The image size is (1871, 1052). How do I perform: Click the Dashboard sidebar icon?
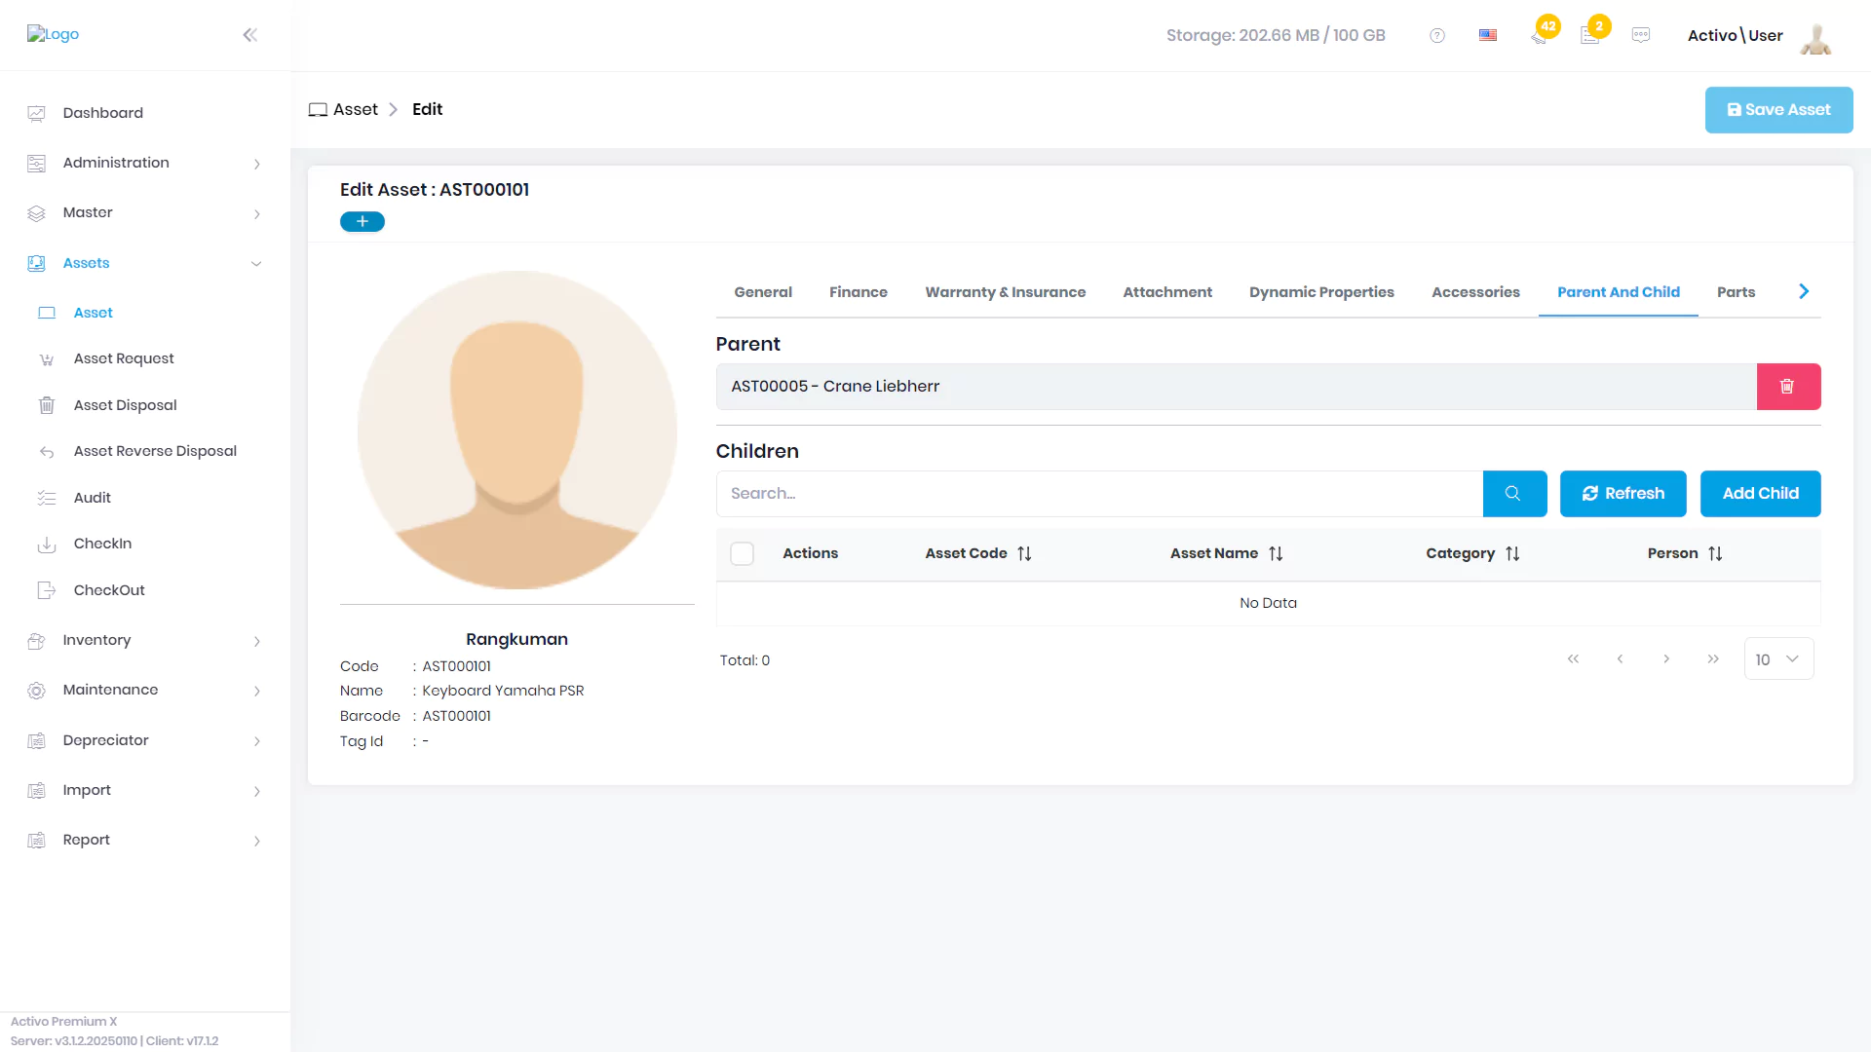point(36,113)
